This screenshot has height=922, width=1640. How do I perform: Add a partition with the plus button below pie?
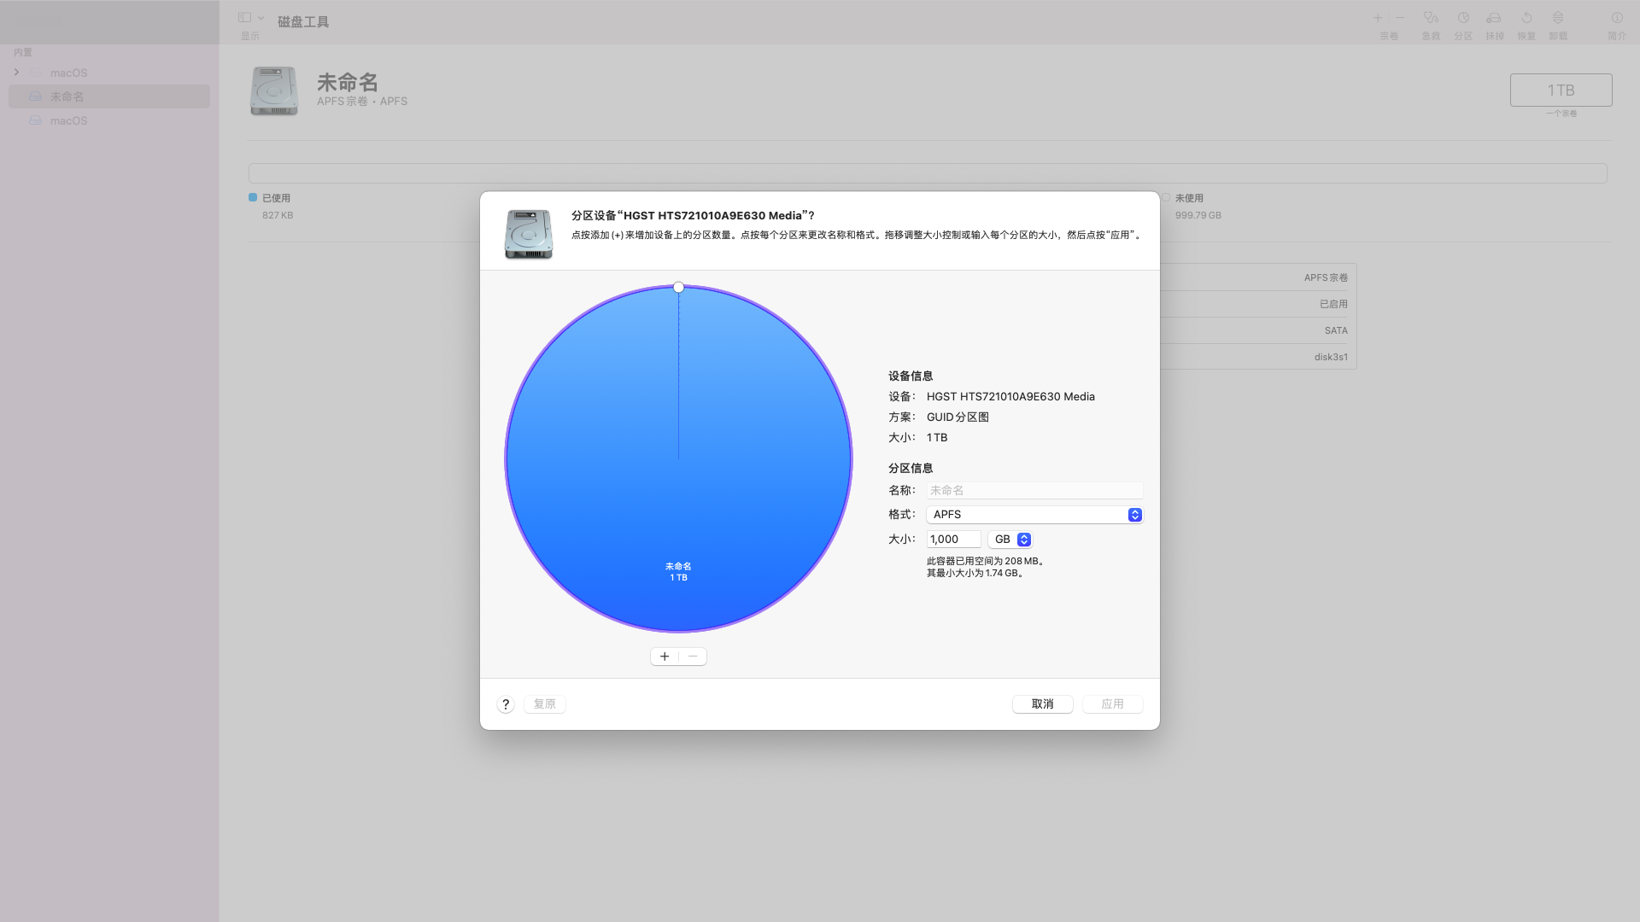click(x=665, y=656)
